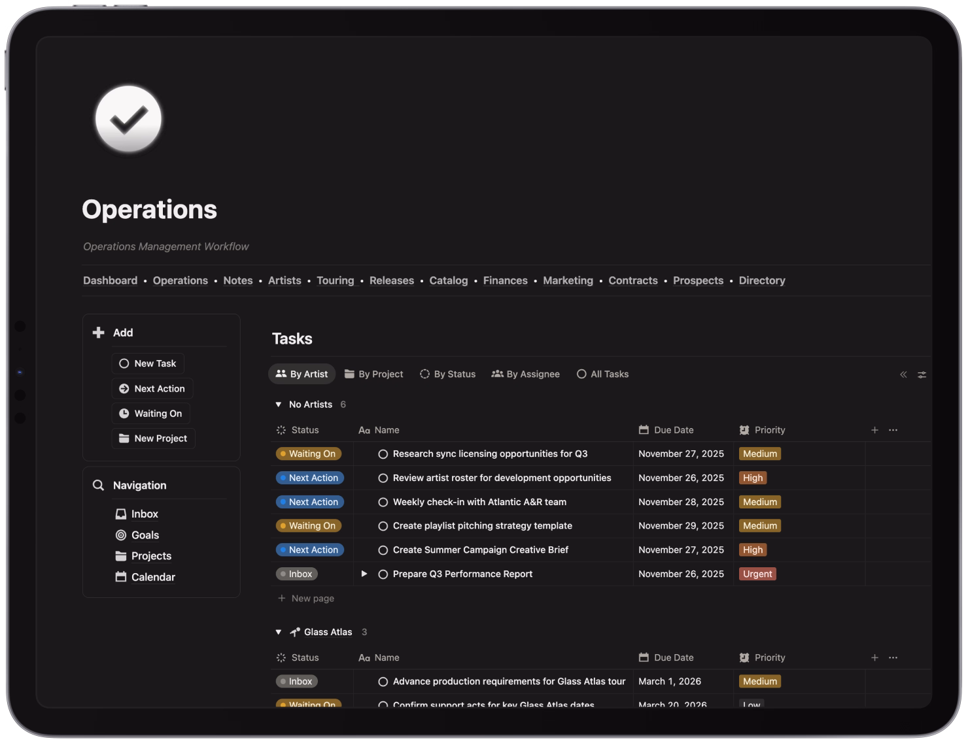The width and height of the screenshot is (968, 745).
Task: Click the Name header in Glass Atlas table
Action: [x=379, y=657]
